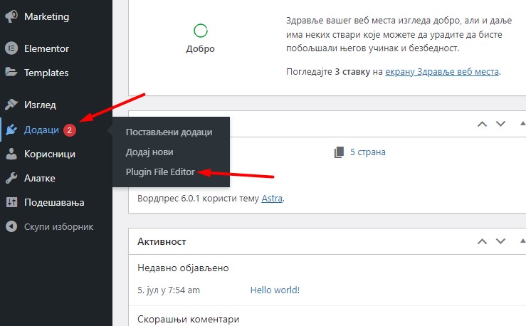Click the green site health circle
Image resolution: width=526 pixels, height=326 pixels.
click(x=201, y=31)
